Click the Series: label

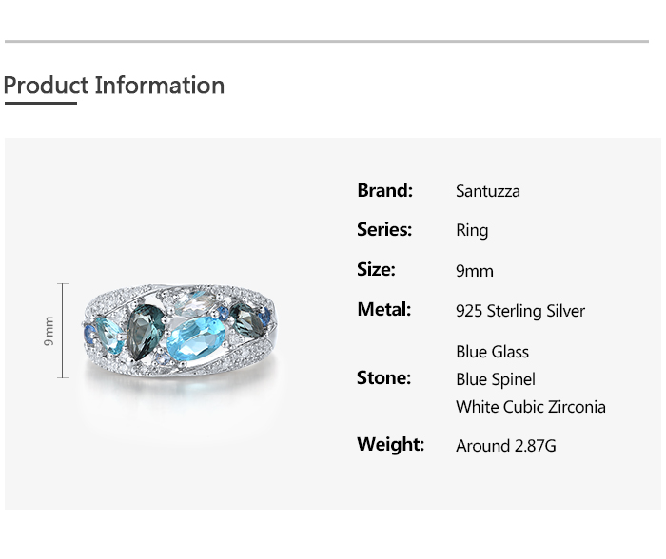point(384,230)
